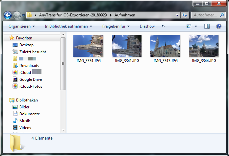This screenshot has width=229, height=156.
Task: Open the Organisieren dropdown menu
Action: click(x=22, y=26)
